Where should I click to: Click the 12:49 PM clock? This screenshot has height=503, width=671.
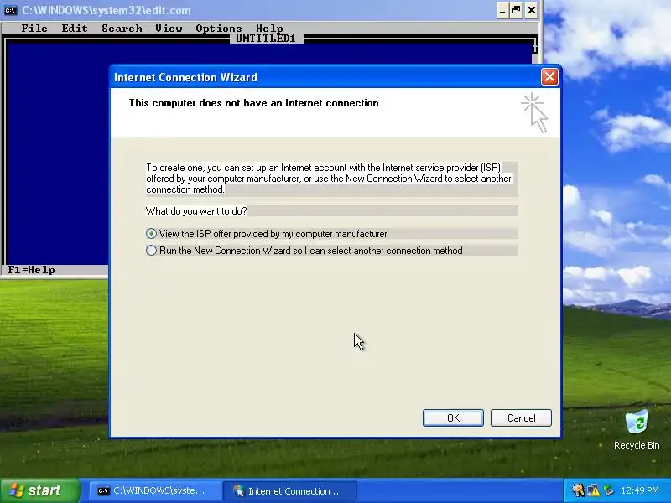pos(640,490)
